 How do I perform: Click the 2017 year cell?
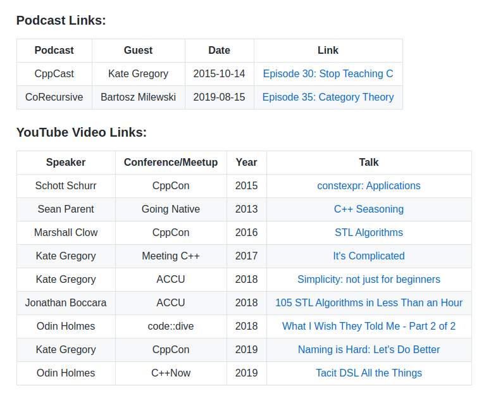(246, 256)
